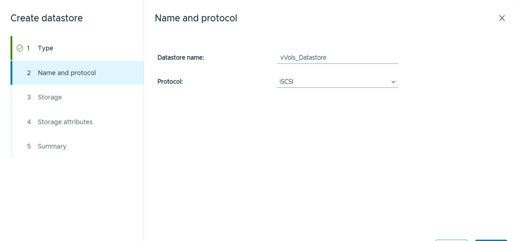The height and width of the screenshot is (241, 518).
Task: Click the "Datastore name:" label
Action: (181, 58)
